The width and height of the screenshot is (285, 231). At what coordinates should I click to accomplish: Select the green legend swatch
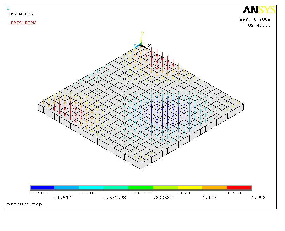click(x=141, y=188)
